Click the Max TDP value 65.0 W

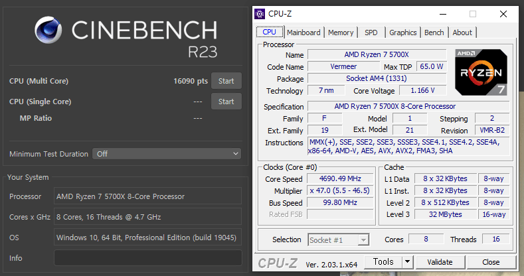click(432, 66)
